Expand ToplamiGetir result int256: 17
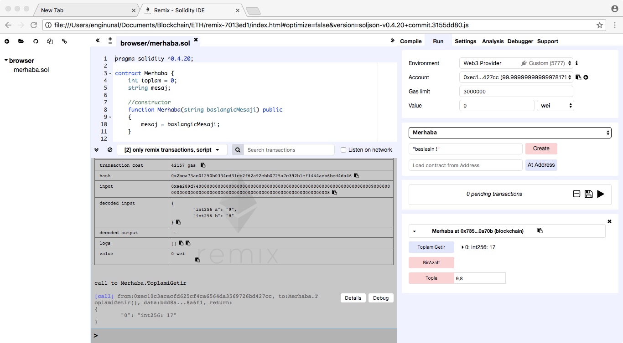The width and height of the screenshot is (623, 343). pyautogui.click(x=463, y=247)
